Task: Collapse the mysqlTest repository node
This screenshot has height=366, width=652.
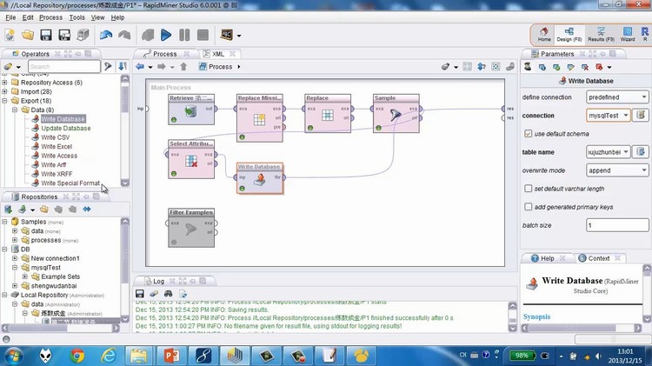Action: 15,268
